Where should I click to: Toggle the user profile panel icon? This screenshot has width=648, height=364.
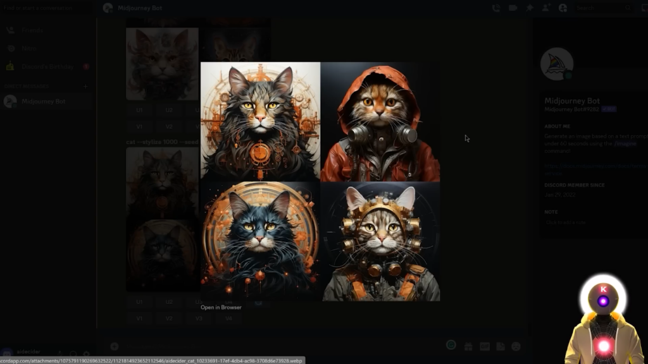563,8
